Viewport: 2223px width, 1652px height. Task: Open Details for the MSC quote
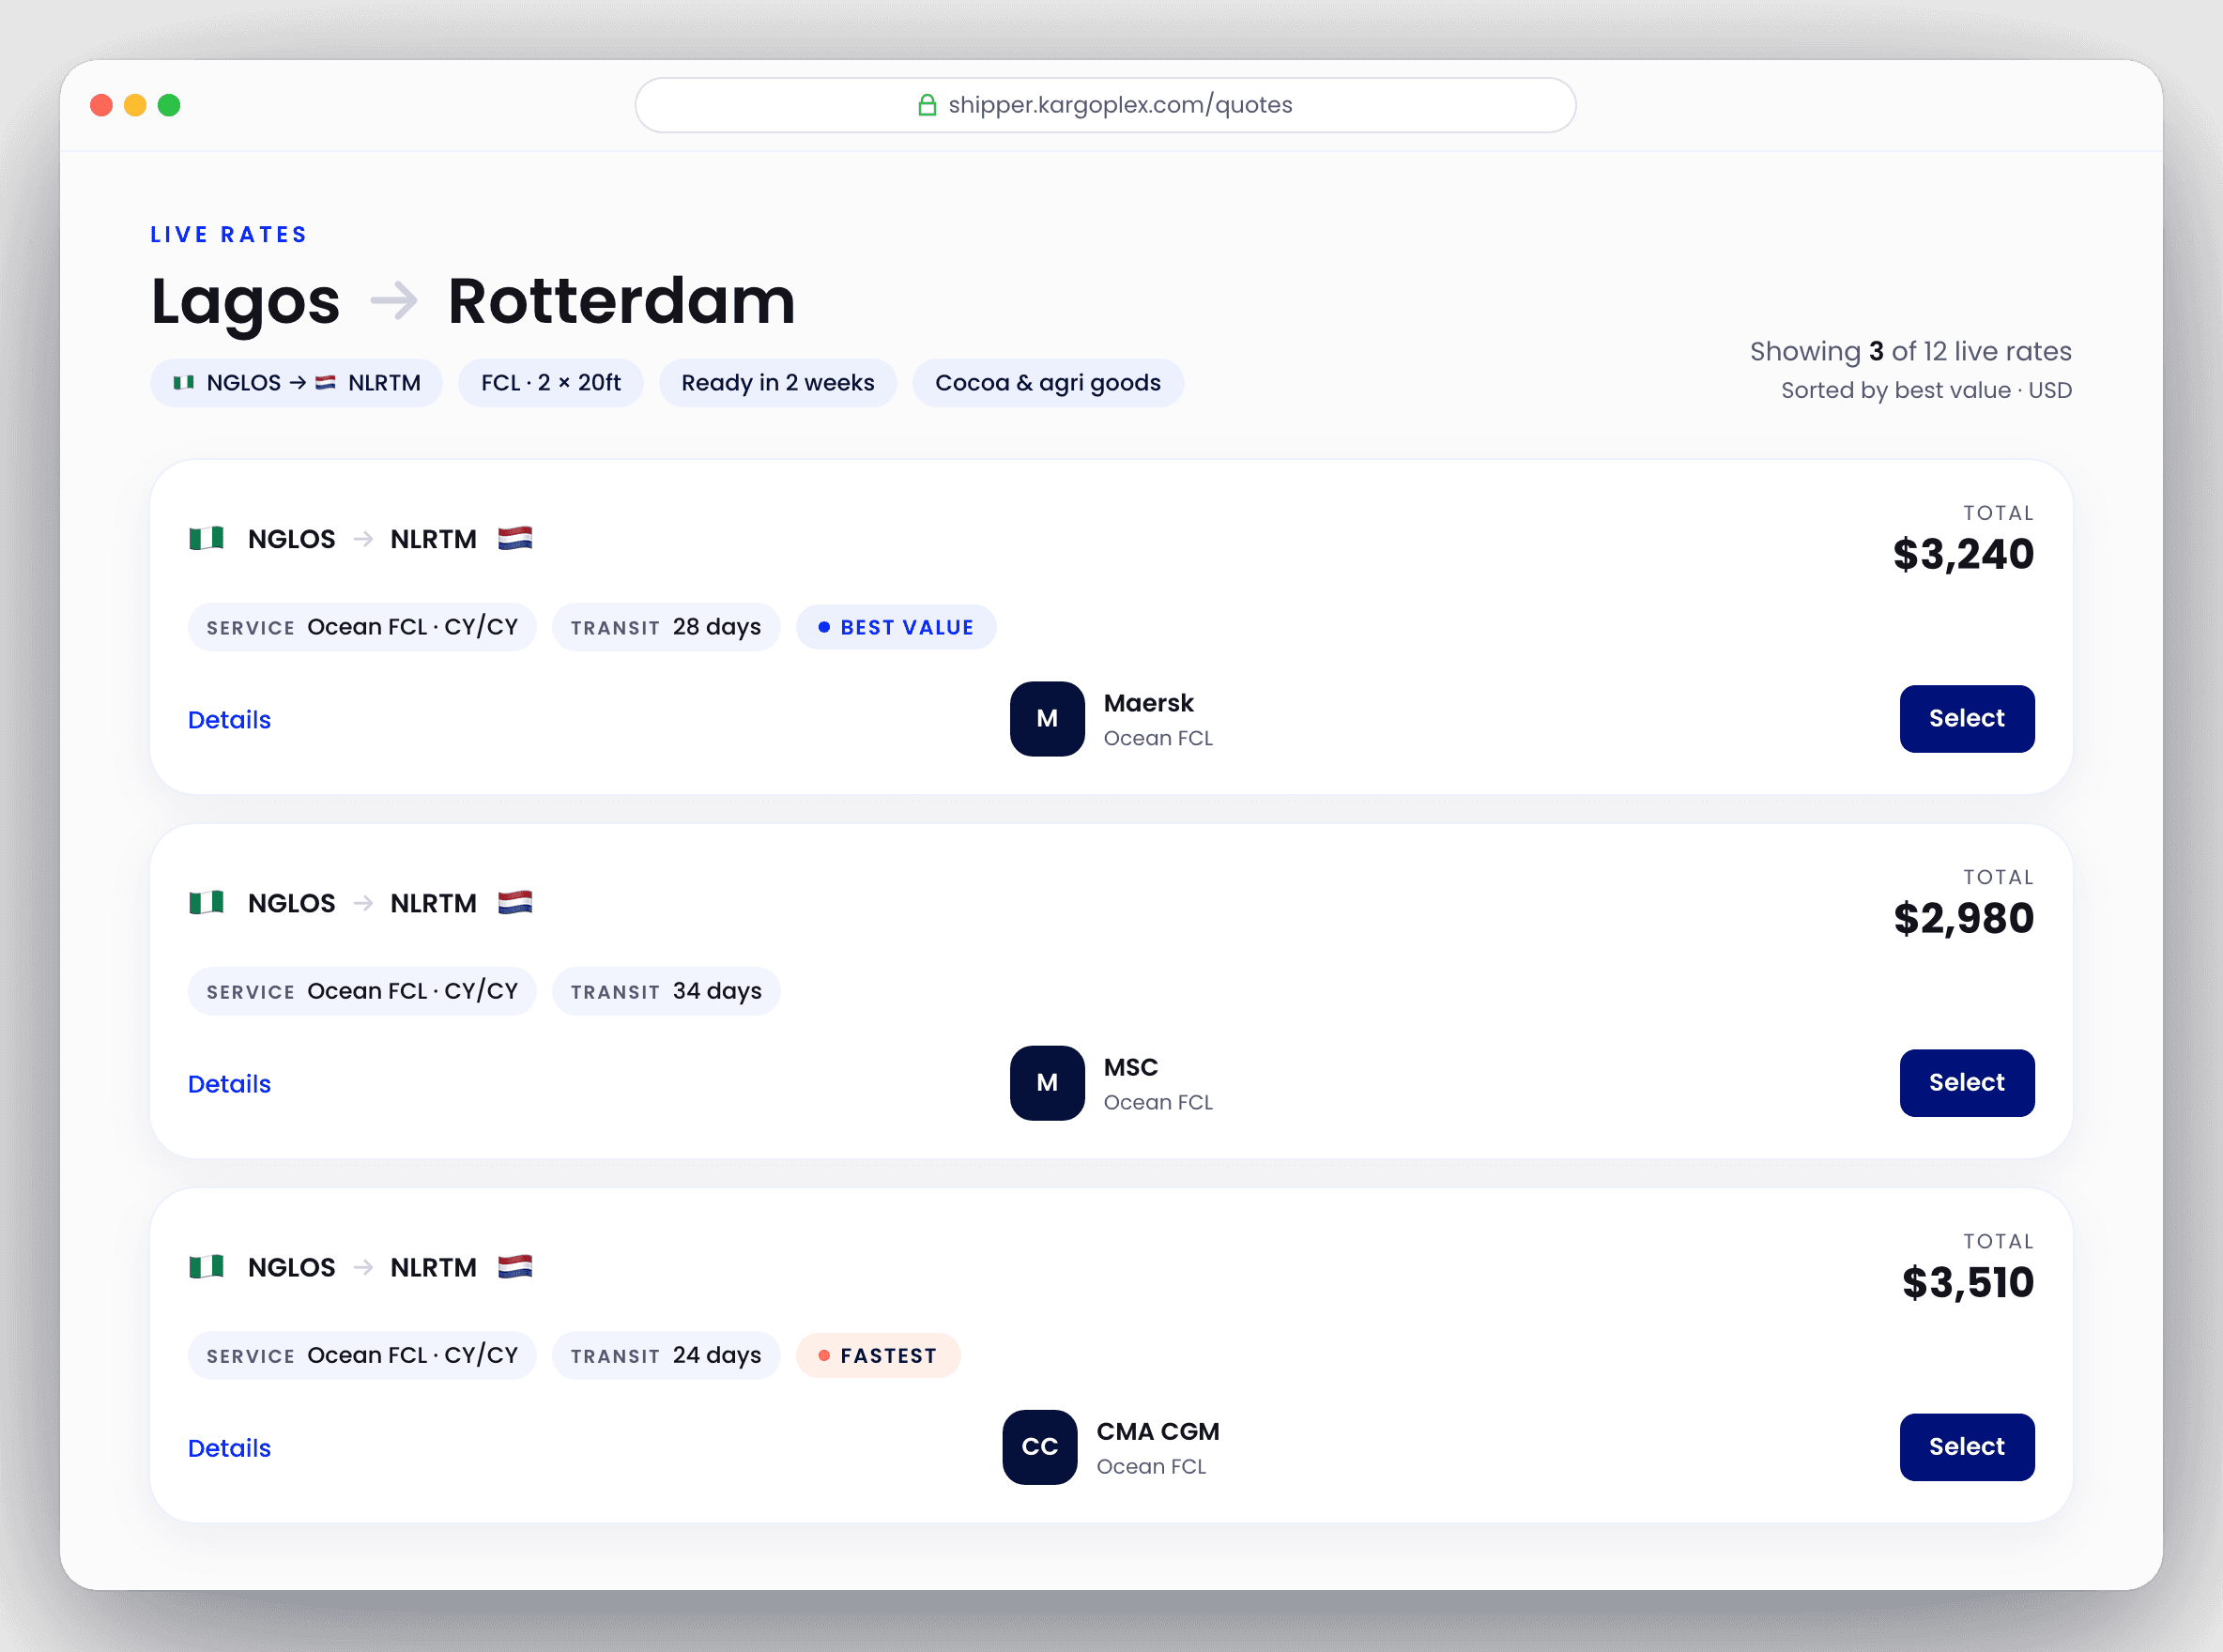pyautogui.click(x=229, y=1084)
